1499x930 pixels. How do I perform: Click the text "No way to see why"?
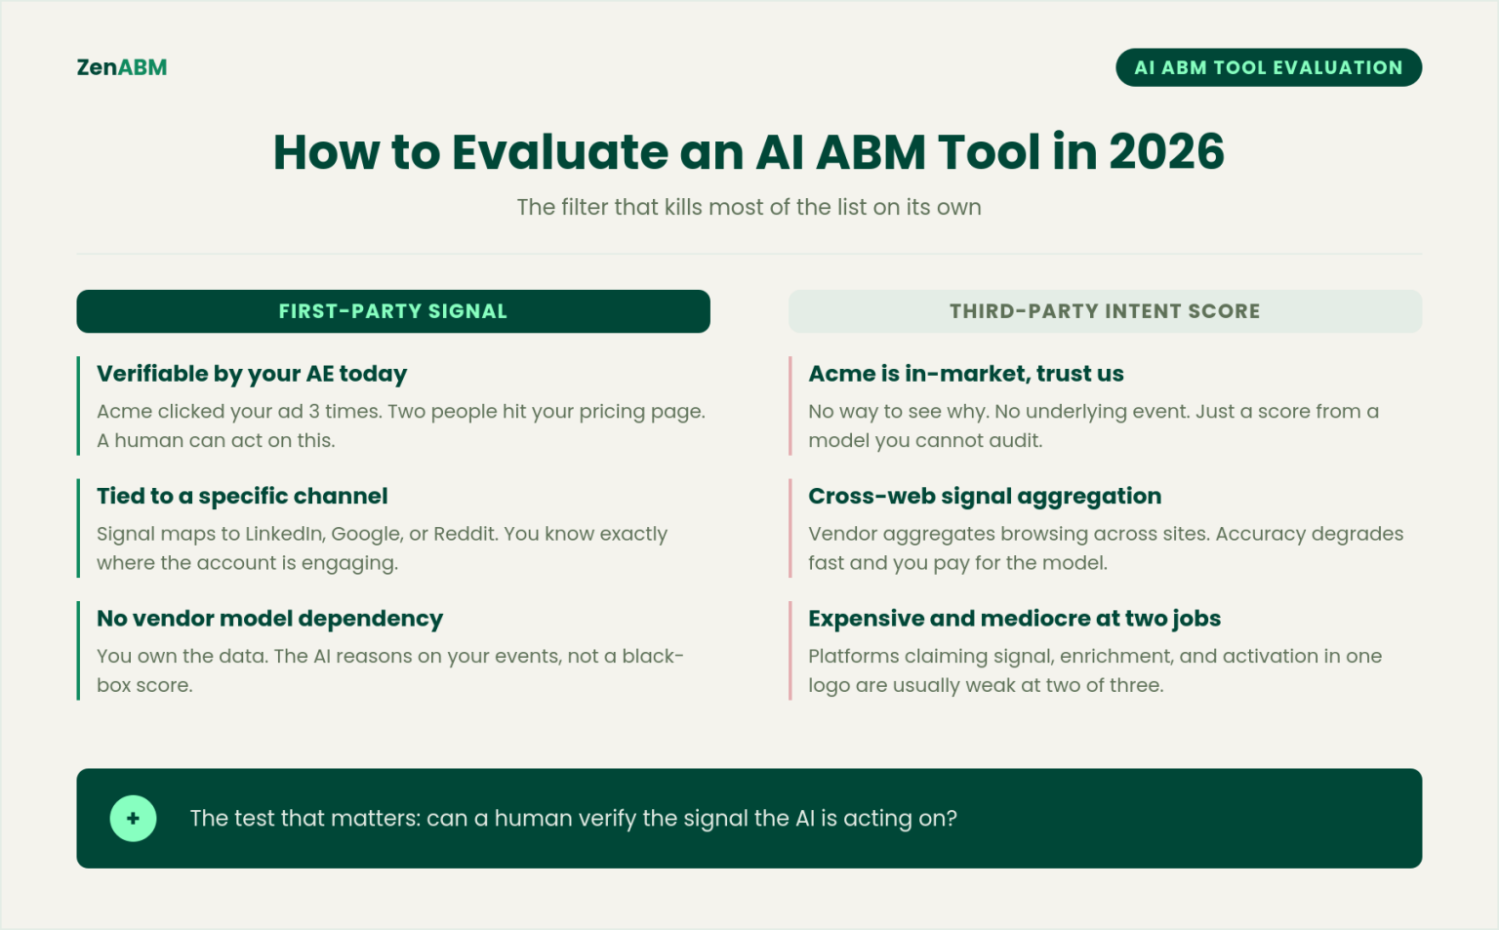pyautogui.click(x=898, y=412)
